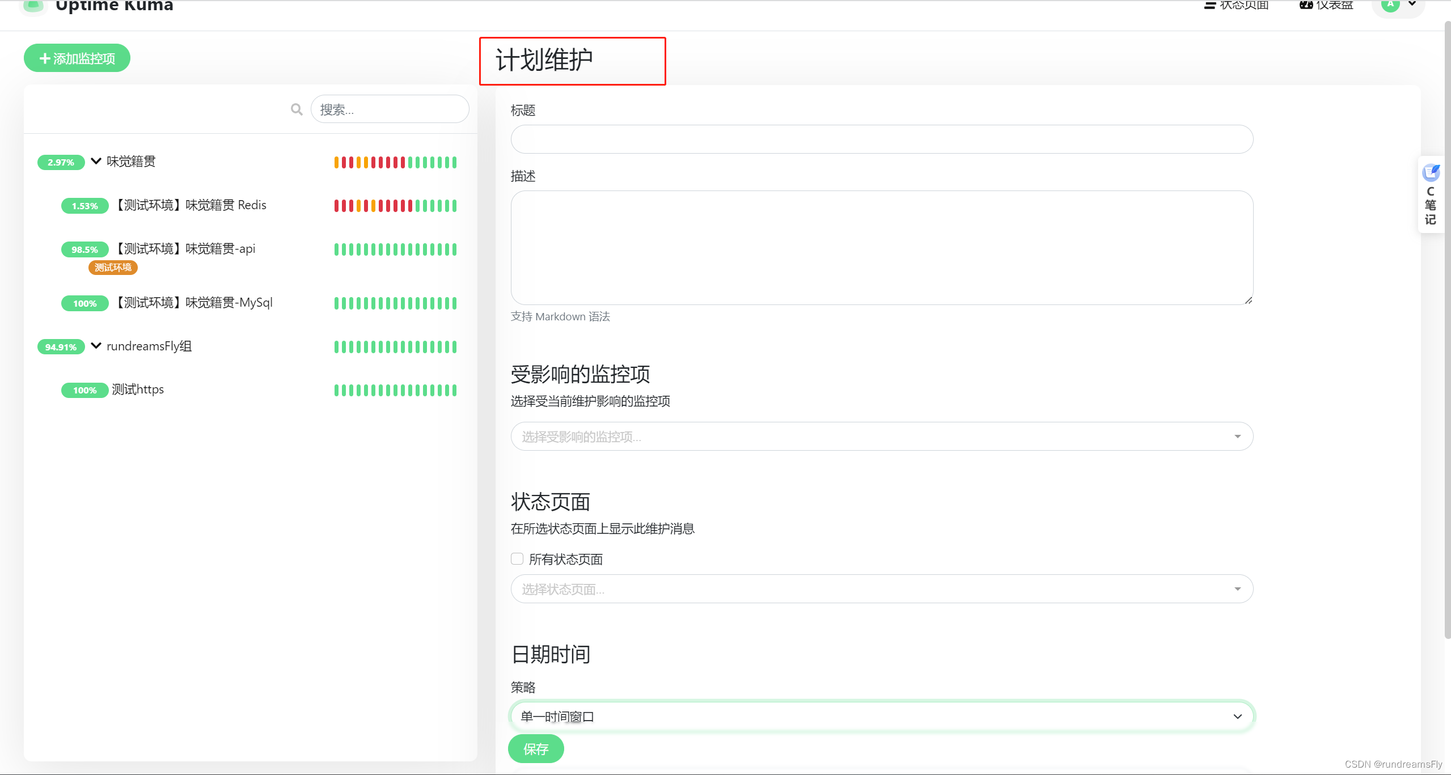
Task: Click the 味觉籍贯 group heartbeat bar
Action: 395,163
